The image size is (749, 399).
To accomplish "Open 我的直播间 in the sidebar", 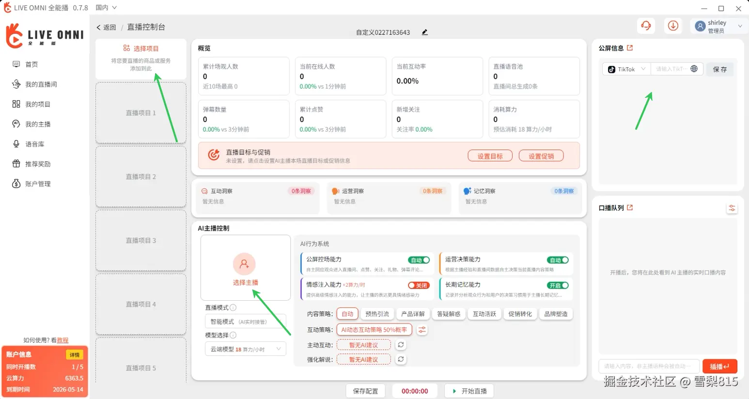I will coord(34,84).
